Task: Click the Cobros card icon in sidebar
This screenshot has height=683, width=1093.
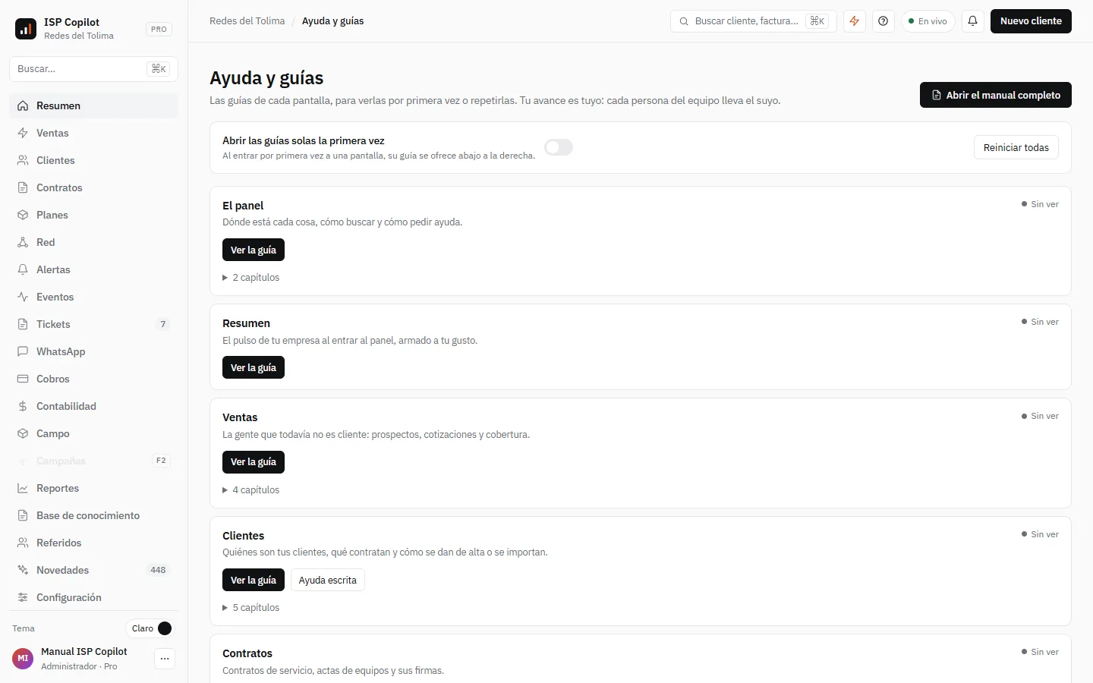Action: (x=23, y=379)
